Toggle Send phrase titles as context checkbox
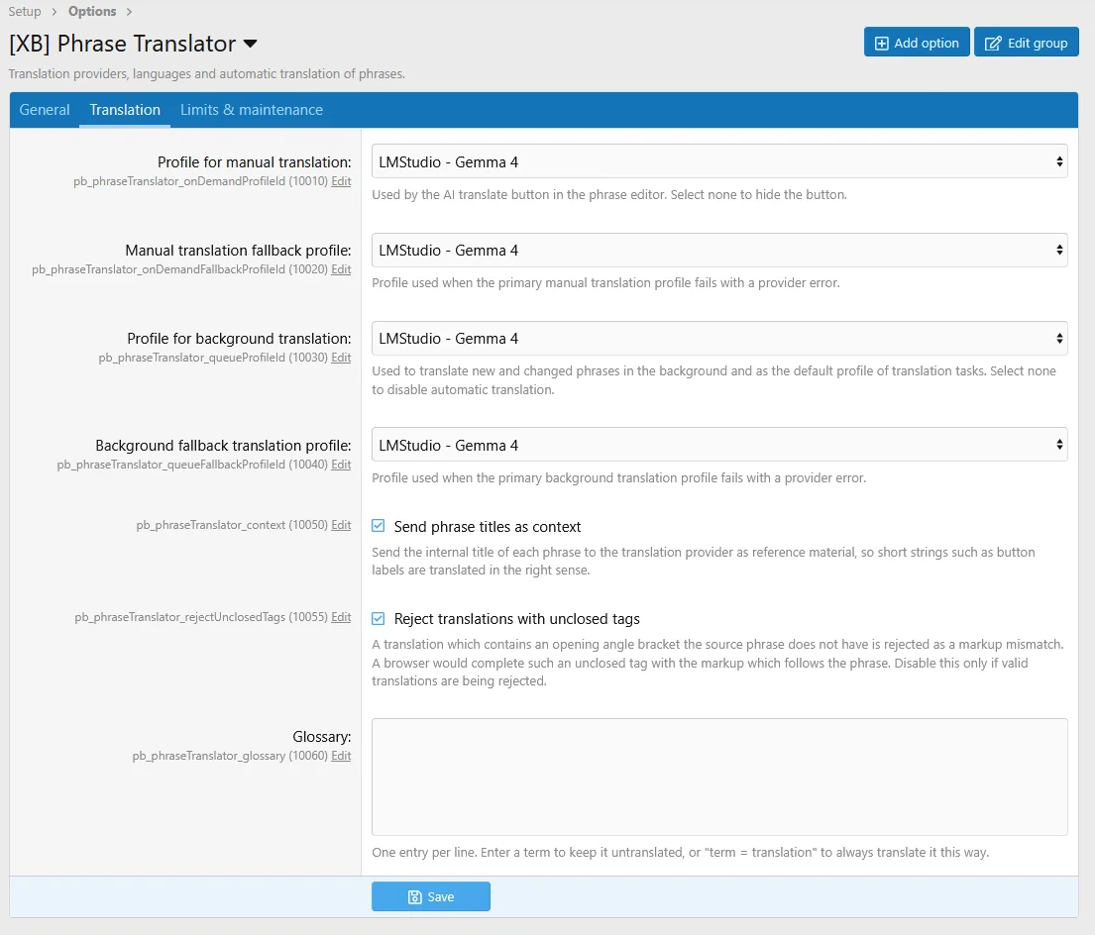1095x935 pixels. pos(379,525)
